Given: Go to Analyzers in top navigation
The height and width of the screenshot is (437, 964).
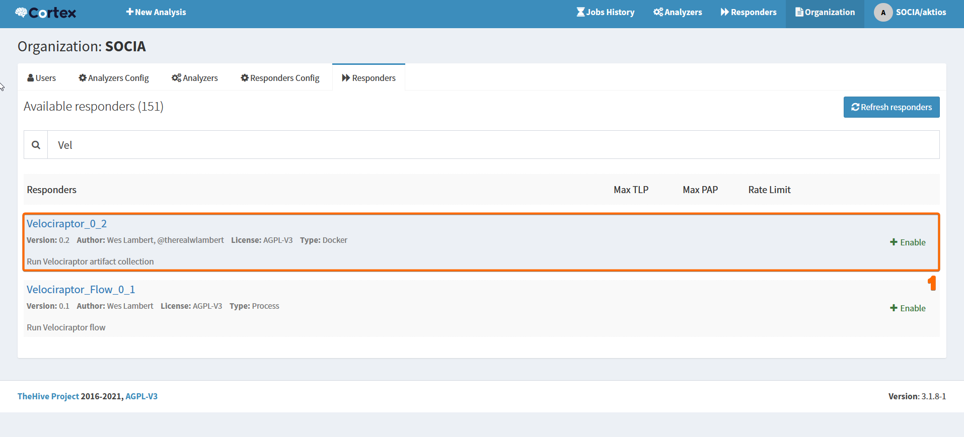Looking at the screenshot, I should point(678,12).
